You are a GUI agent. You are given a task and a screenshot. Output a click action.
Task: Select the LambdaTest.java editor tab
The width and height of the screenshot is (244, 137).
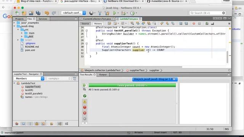(x=129, y=19)
